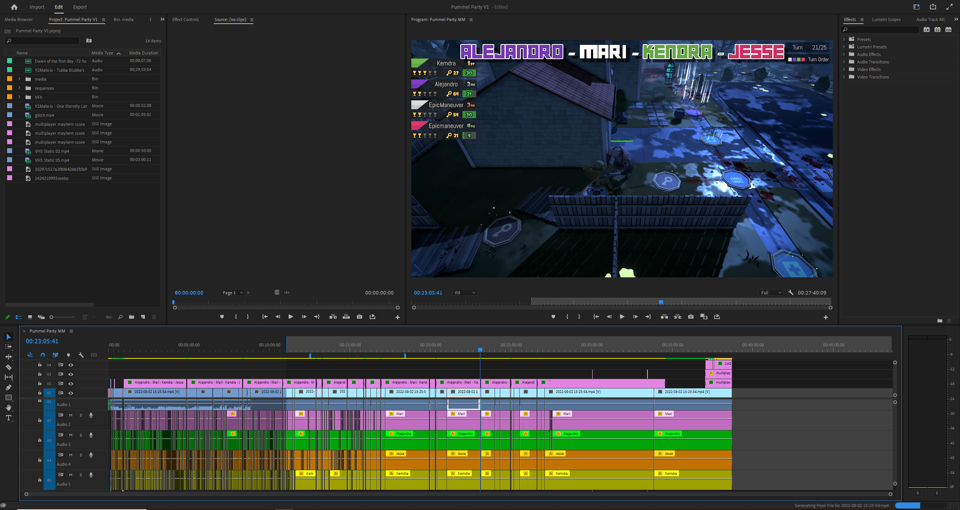Screen dimensions: 960x510
Task: Toggle V4 track output eye
Action: tap(71, 365)
